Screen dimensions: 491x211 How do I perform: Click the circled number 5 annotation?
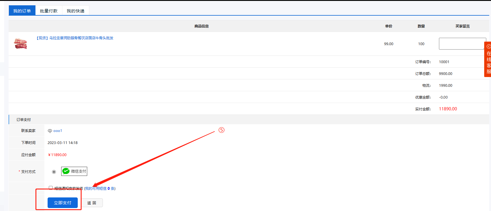tap(221, 130)
